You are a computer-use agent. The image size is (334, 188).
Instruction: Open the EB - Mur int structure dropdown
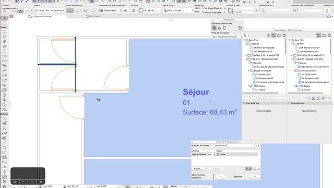[150, 10]
